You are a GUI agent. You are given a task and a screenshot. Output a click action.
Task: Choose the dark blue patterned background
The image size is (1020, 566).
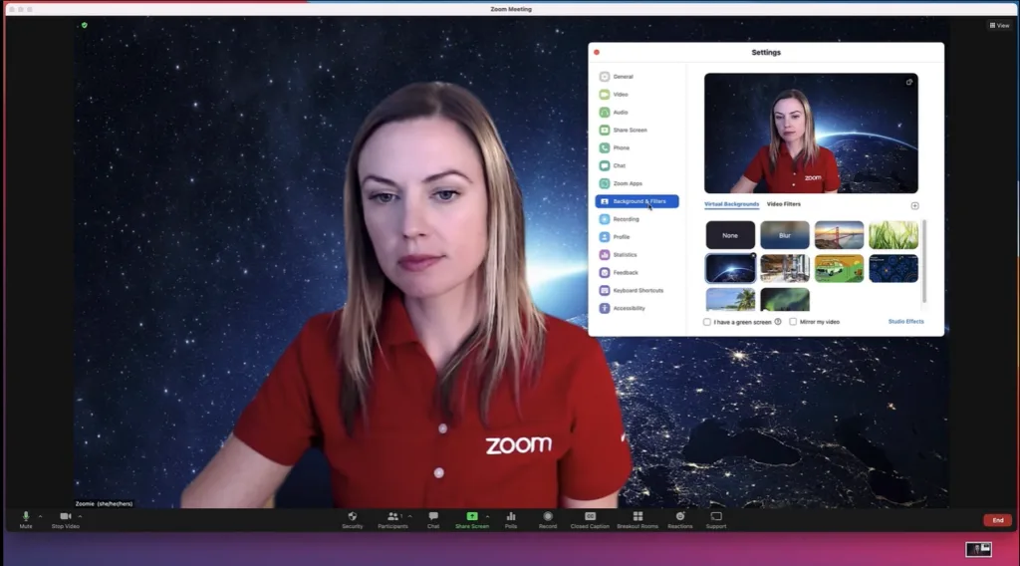click(x=893, y=269)
